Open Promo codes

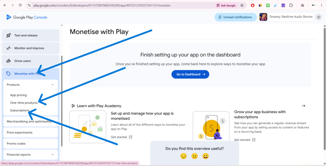click(x=31, y=143)
